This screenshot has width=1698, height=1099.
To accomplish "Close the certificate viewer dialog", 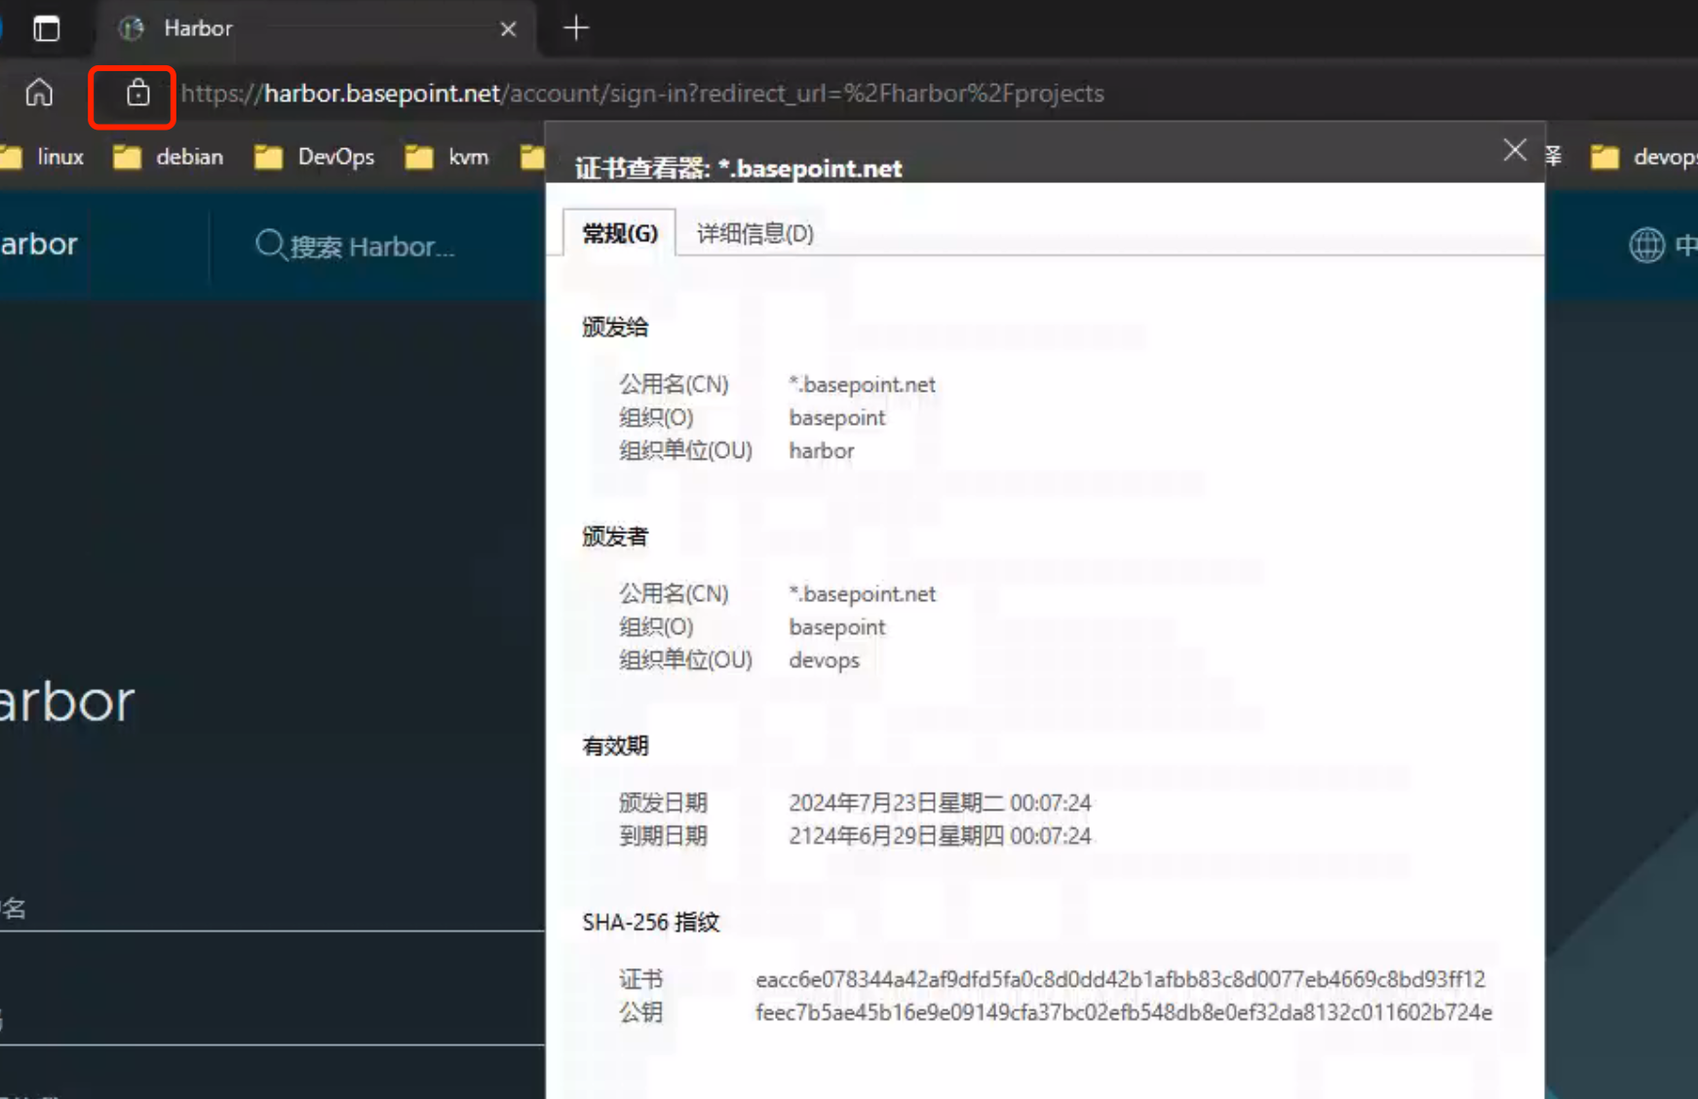I will (x=1514, y=150).
